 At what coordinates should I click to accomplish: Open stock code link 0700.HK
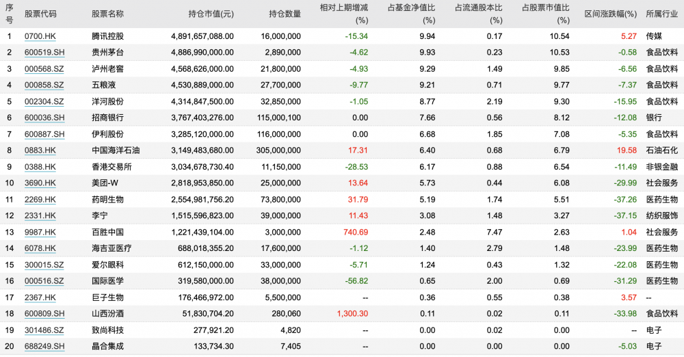tap(40, 36)
